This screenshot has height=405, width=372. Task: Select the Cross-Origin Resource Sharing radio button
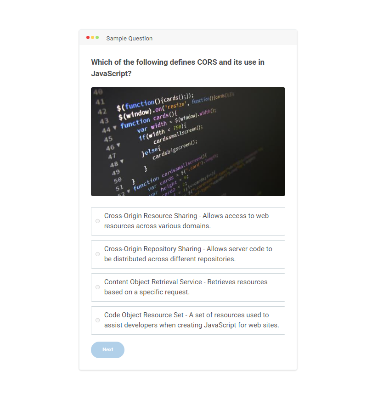pyautogui.click(x=98, y=221)
